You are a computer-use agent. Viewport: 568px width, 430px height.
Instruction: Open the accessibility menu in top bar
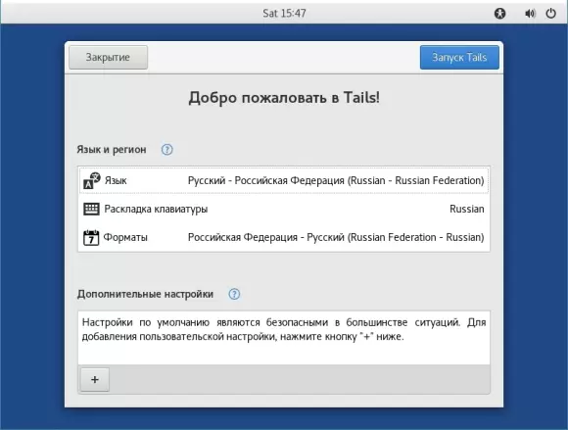499,14
